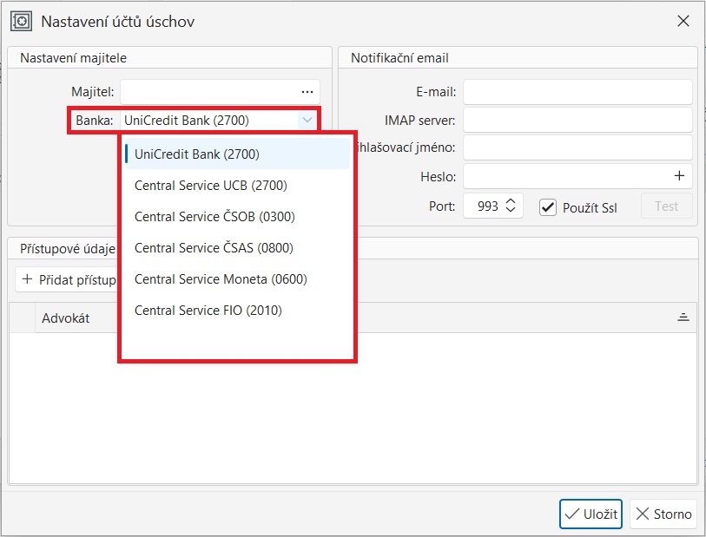The image size is (706, 537).
Task: Close the Nastavení účtů úschov dialog
Action: tap(683, 22)
